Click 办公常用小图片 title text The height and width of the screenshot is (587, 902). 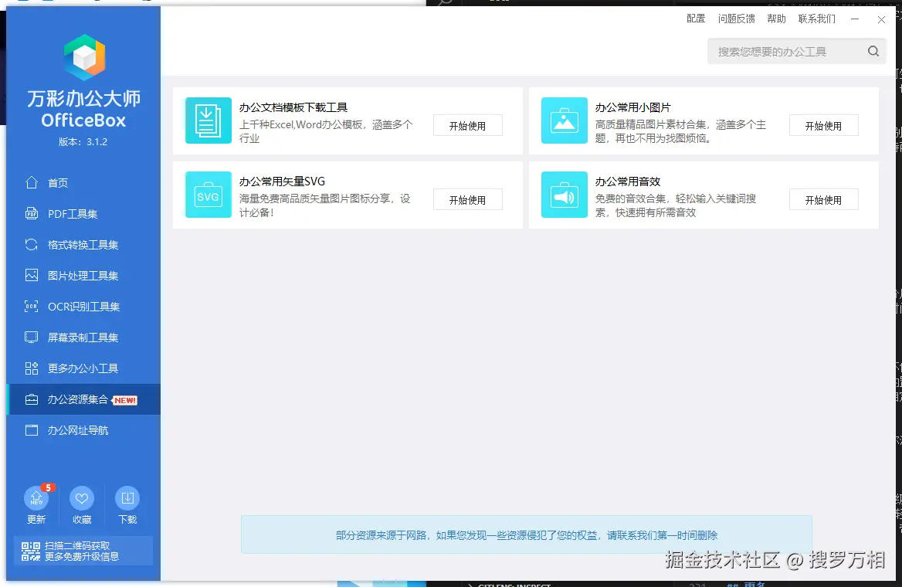tap(632, 107)
